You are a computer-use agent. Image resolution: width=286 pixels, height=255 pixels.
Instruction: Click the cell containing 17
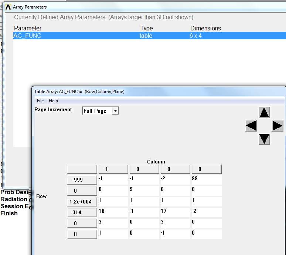[x=175, y=212]
